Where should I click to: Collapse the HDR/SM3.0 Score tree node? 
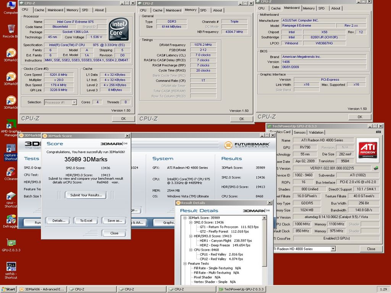[191, 236]
